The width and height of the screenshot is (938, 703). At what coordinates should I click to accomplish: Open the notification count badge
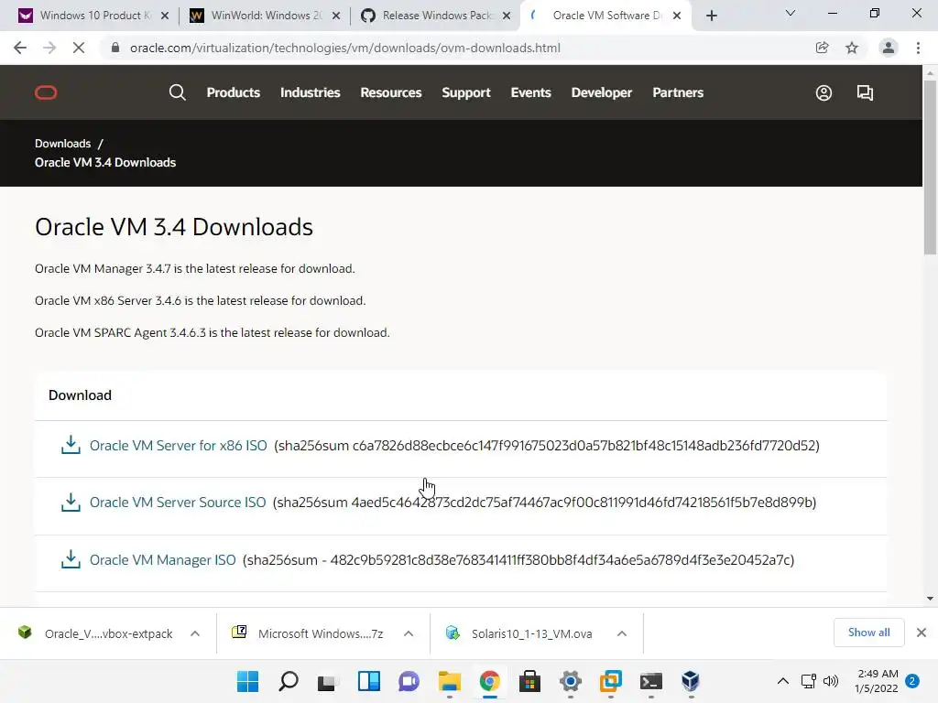(x=912, y=681)
